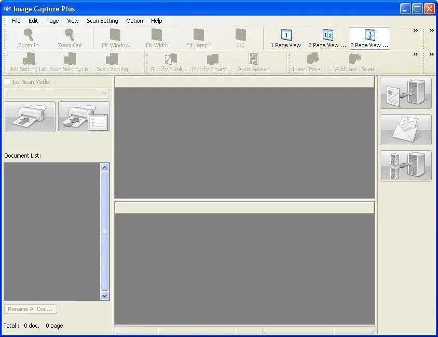The width and height of the screenshot is (438, 337).
Task: Click the lower page preview pane
Action: [x=245, y=269]
